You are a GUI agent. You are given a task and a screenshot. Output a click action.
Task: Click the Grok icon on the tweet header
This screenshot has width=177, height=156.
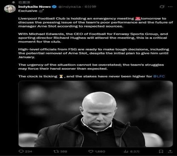pos(162,7)
